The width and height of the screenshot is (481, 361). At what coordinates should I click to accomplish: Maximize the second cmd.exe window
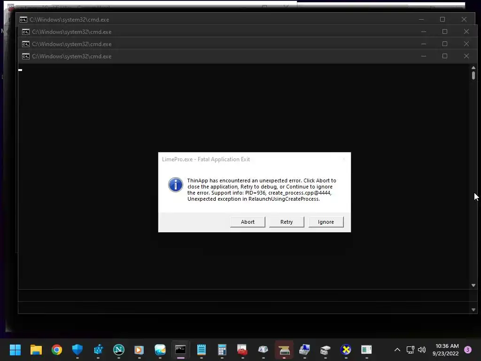[x=445, y=31]
